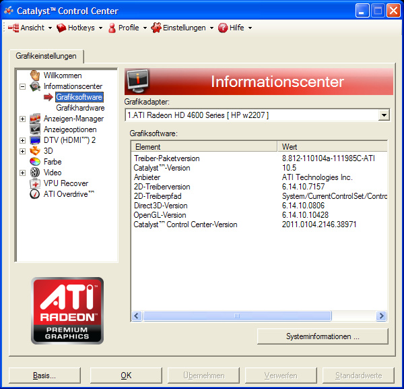
Task: Click the Anzeigeoptionen checkmark monitor icon
Action: point(35,129)
